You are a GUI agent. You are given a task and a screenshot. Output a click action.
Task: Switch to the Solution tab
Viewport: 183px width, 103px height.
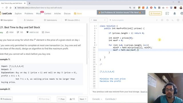coord(29,20)
